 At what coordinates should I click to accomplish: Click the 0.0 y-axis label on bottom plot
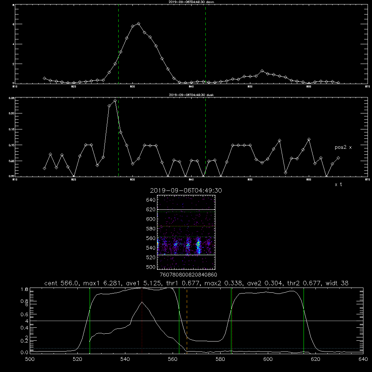tap(25, 353)
